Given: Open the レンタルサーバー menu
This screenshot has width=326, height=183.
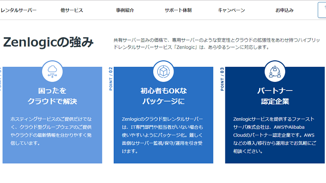Looking at the screenshot, I should [18, 10].
